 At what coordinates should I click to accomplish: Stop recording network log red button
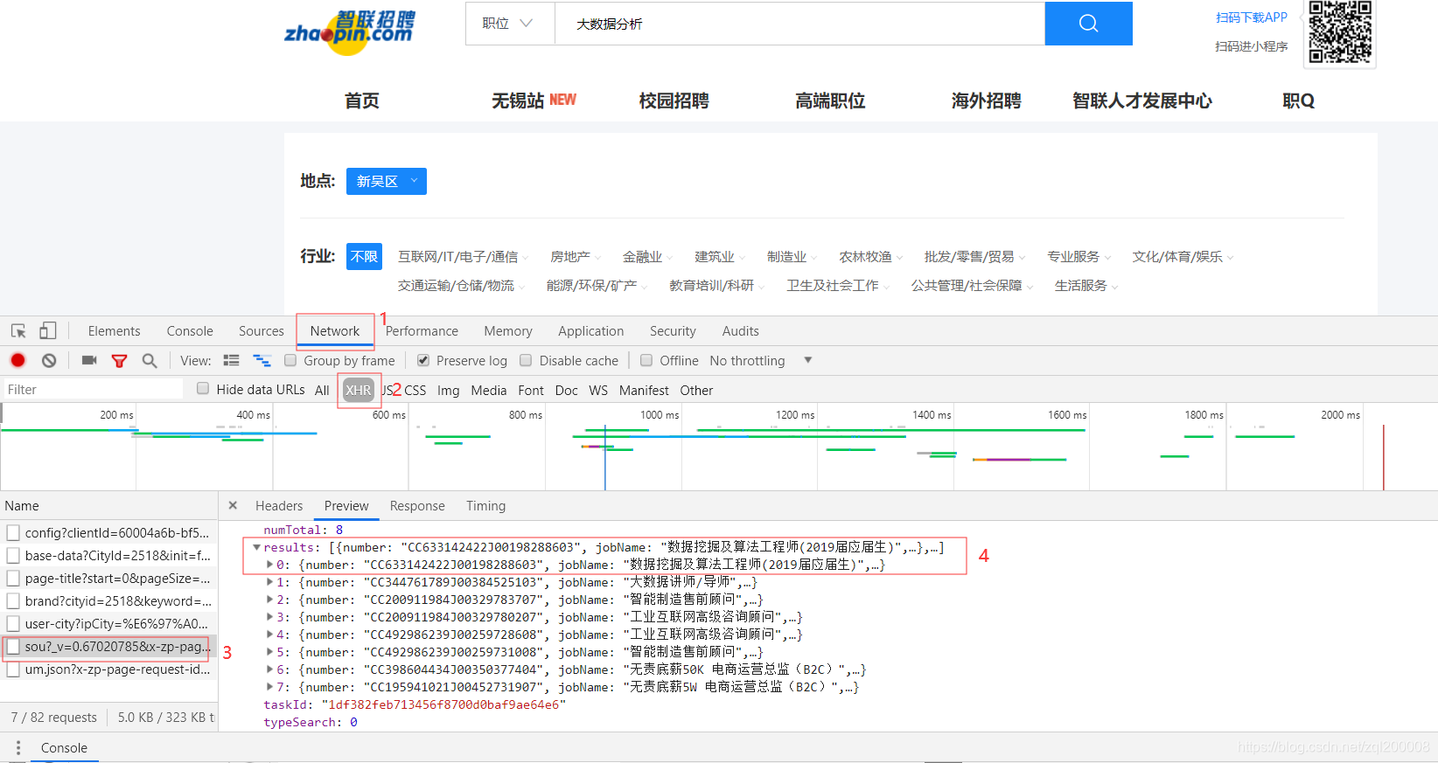(x=18, y=360)
